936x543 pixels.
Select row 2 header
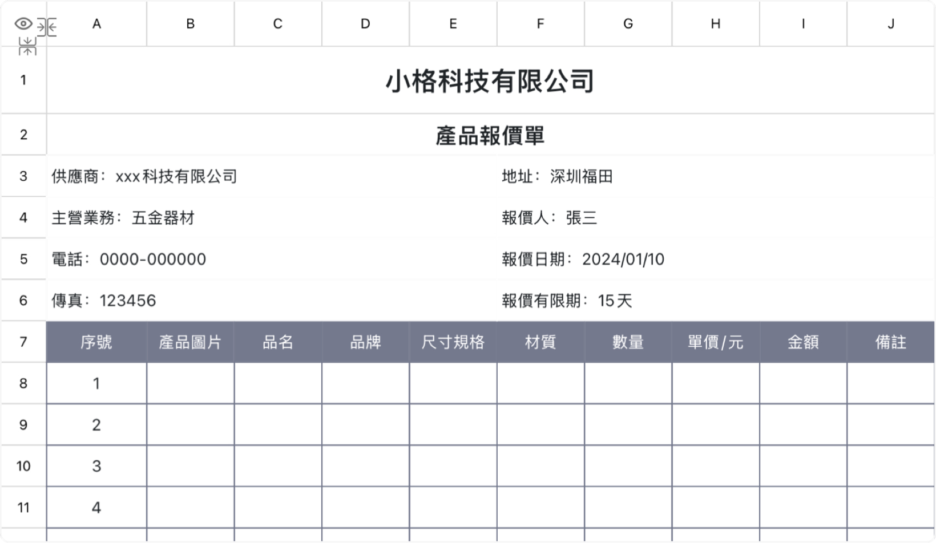point(23,135)
